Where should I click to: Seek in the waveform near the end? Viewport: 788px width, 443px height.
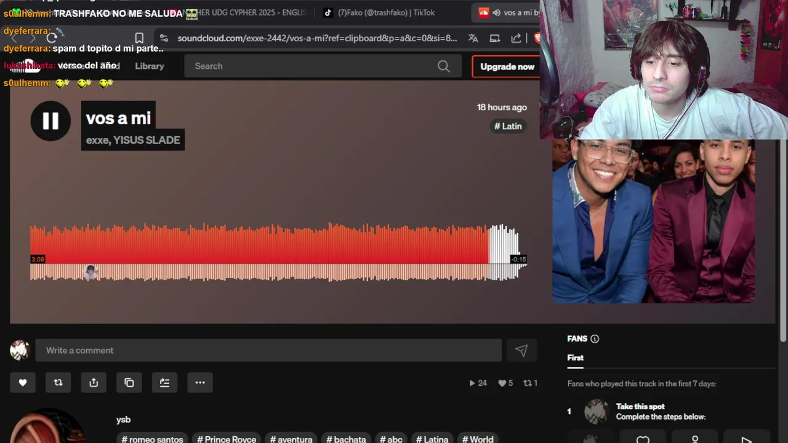pyautogui.click(x=504, y=252)
